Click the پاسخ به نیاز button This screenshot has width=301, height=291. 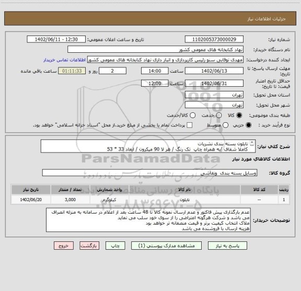coord(227,246)
